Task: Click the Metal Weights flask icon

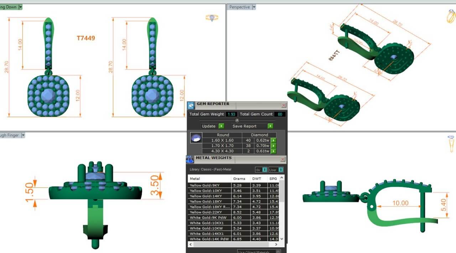Action: tap(190, 159)
